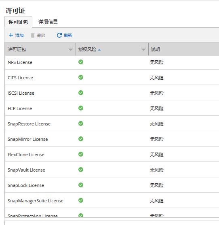The image size is (219, 225).
Task: Open filter for 许可证包 column
Action: [71, 49]
